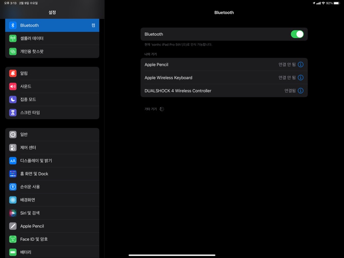
Task: Open 개인용 핫스팟 settings
Action: coord(52,51)
